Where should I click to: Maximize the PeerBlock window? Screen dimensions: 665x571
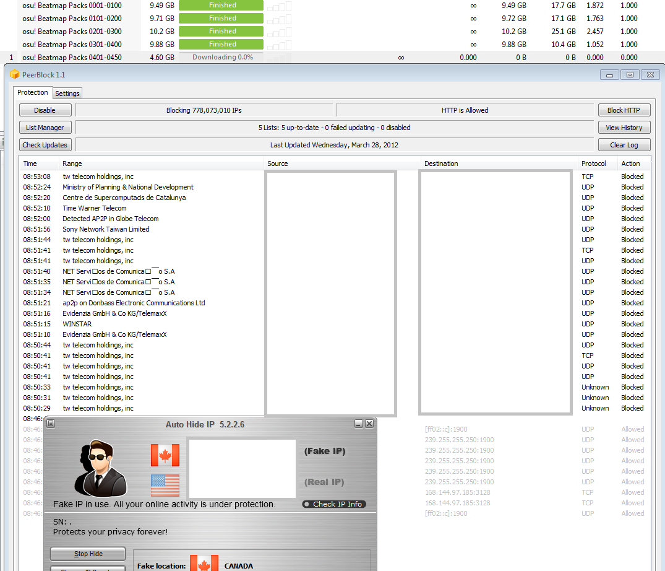tap(630, 75)
